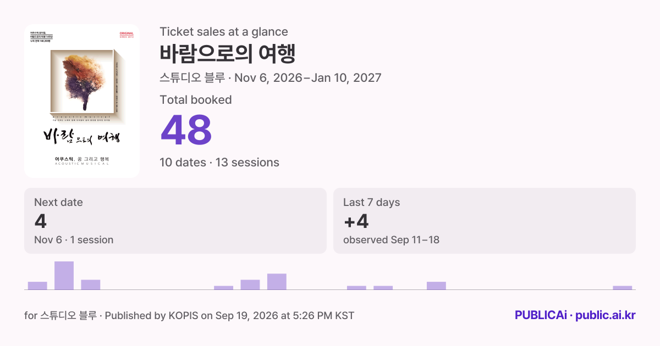660x346 pixels.
Task: Click the 바람으로의 여행 show title
Action: point(228,54)
